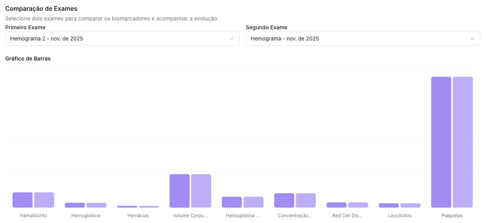Click the darker Volume Corpuscular bar
The width and height of the screenshot is (486, 223).
coord(180,191)
